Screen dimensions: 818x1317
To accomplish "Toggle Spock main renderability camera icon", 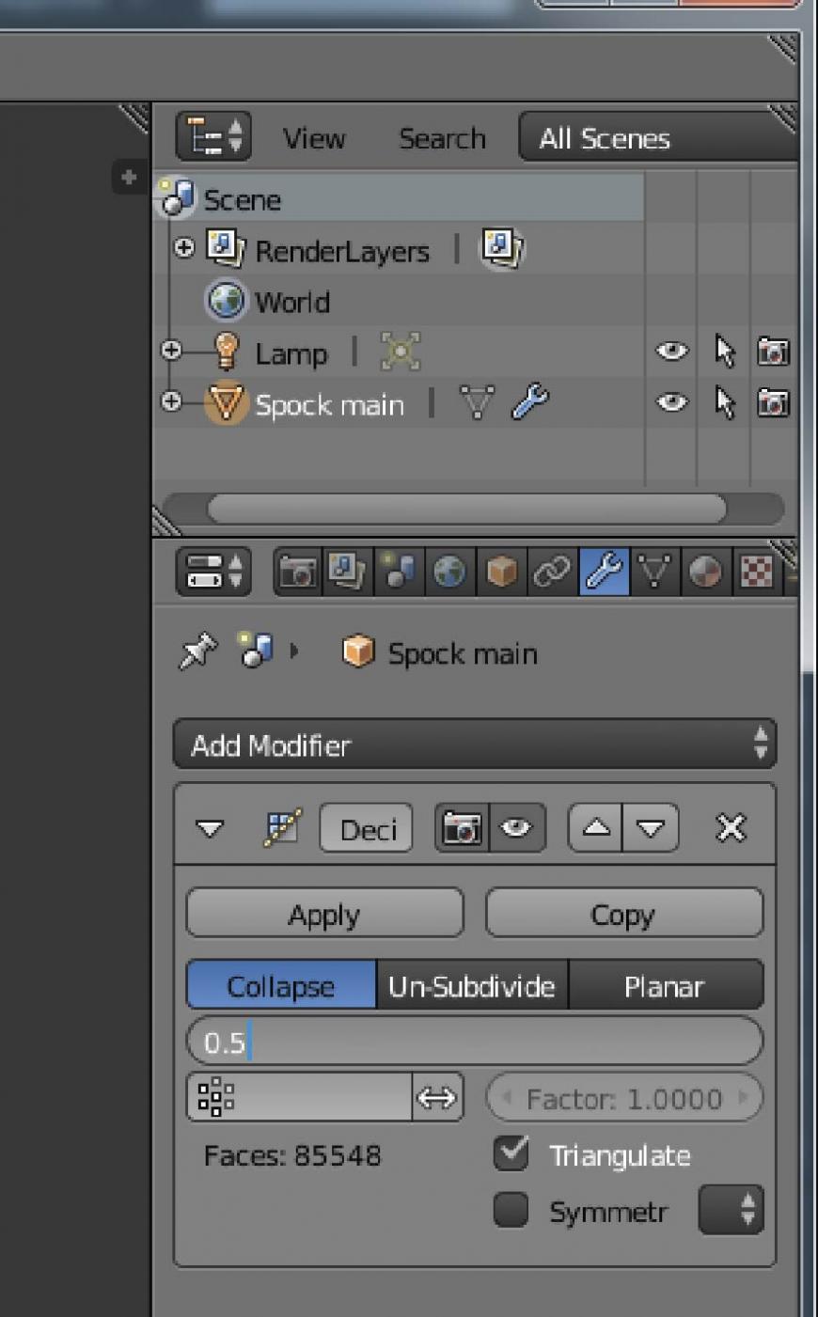I will tap(773, 403).
